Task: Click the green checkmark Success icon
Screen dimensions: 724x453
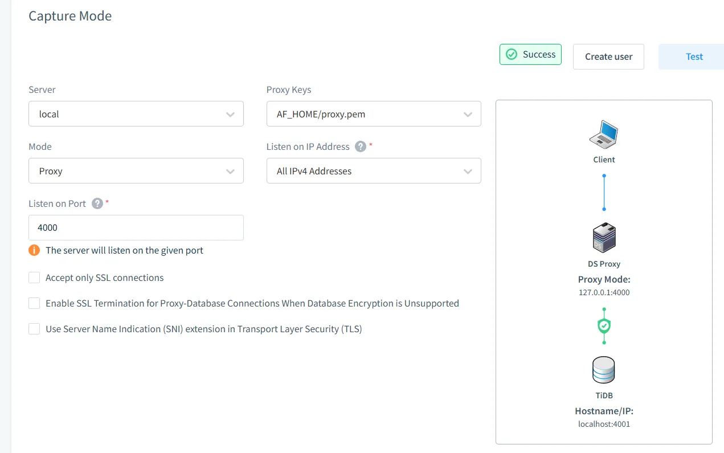Action: (x=512, y=55)
